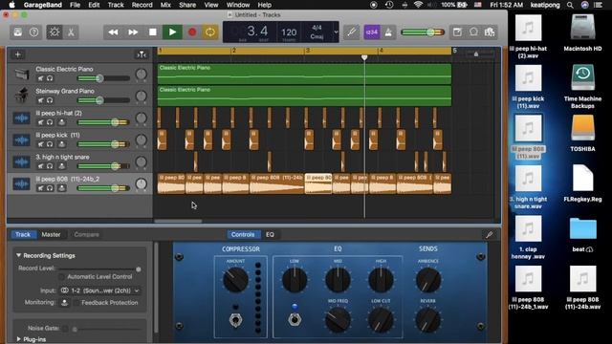612x344 pixels.
Task: Mute the Classic Electric Piano track
Action: click(x=40, y=78)
